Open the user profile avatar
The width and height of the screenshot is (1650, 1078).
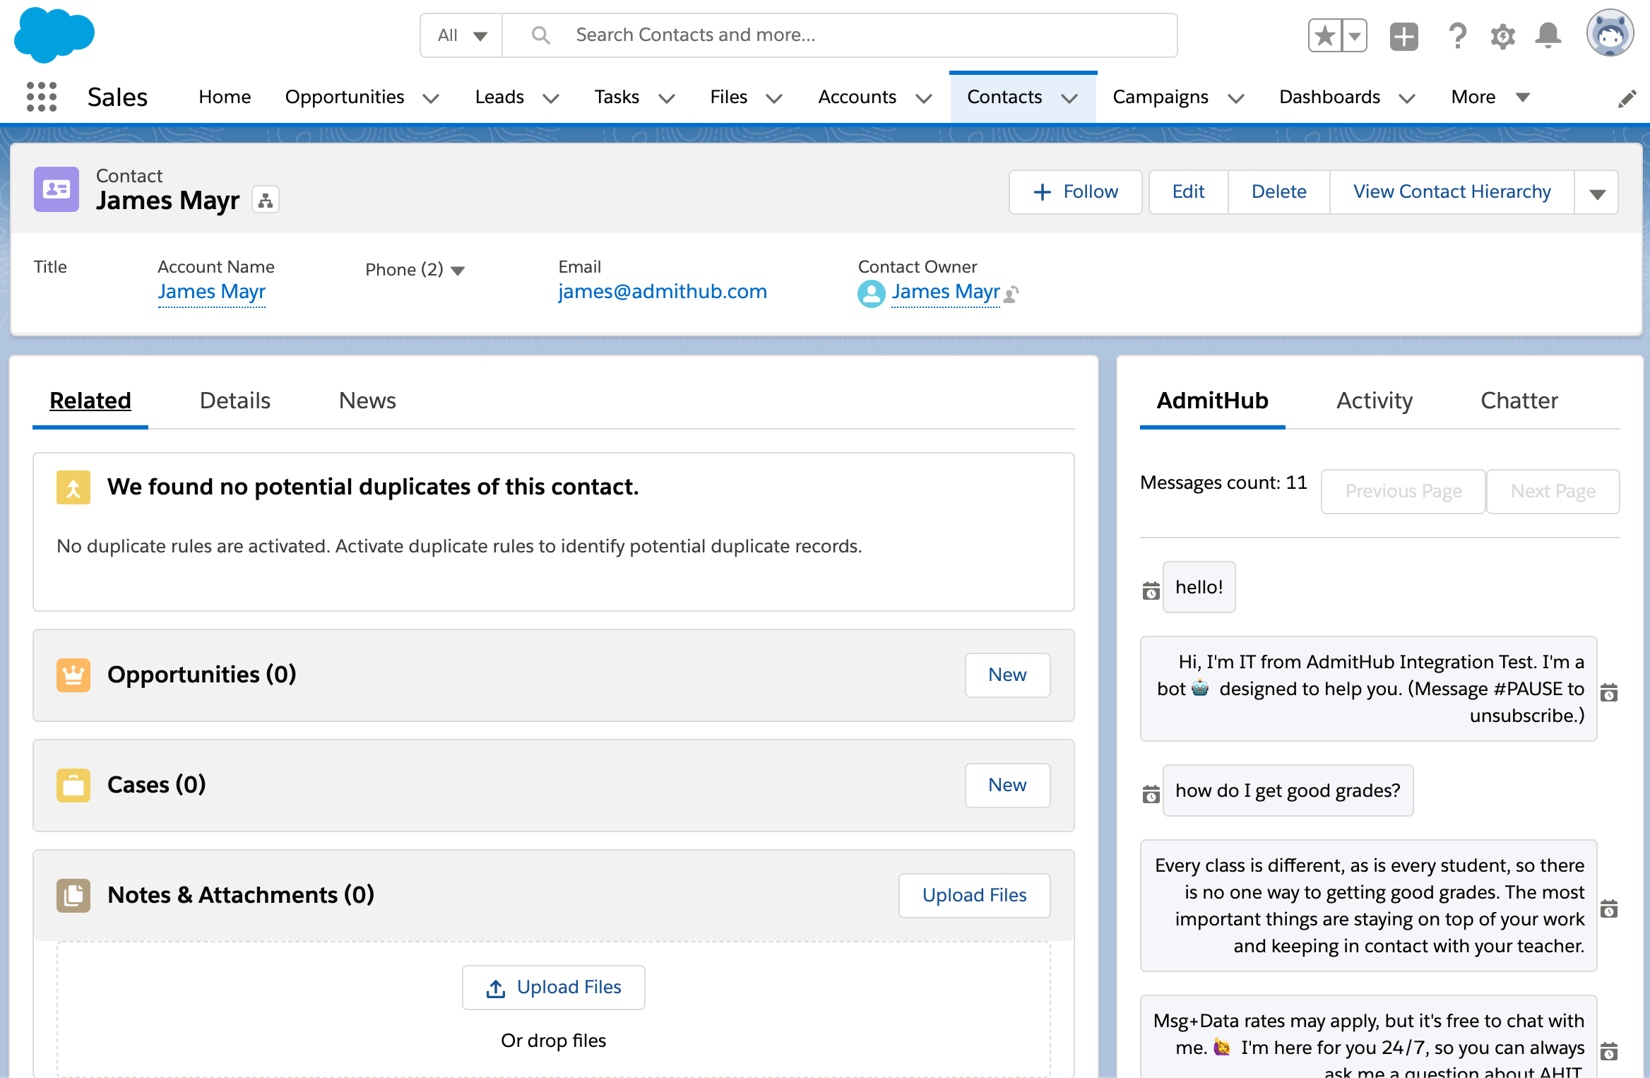pos(1610,33)
